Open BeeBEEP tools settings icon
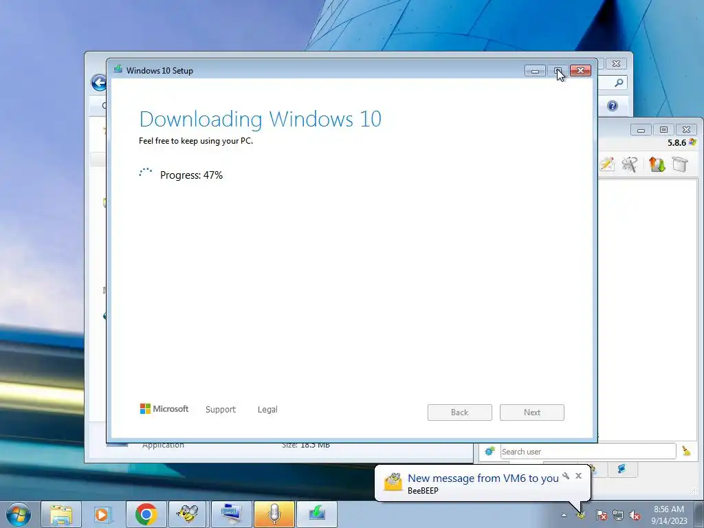 point(630,164)
